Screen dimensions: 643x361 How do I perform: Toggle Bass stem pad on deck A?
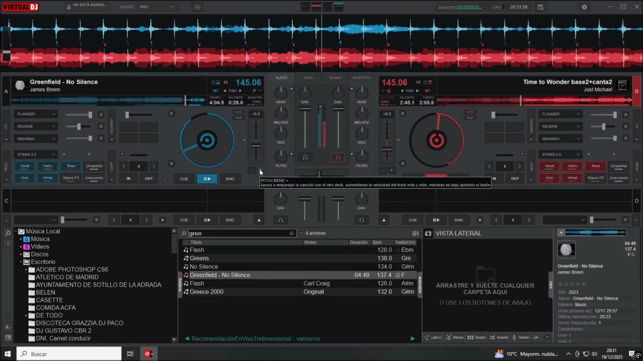click(71, 166)
